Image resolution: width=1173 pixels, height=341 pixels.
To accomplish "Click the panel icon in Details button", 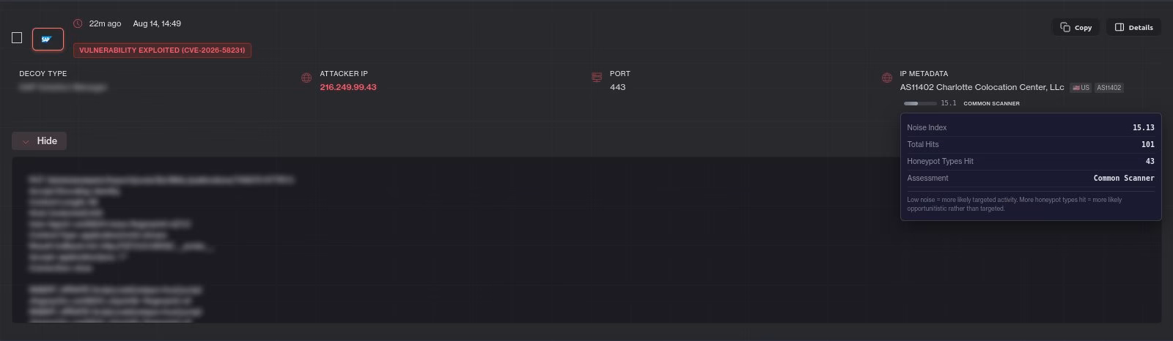I will tap(1119, 27).
